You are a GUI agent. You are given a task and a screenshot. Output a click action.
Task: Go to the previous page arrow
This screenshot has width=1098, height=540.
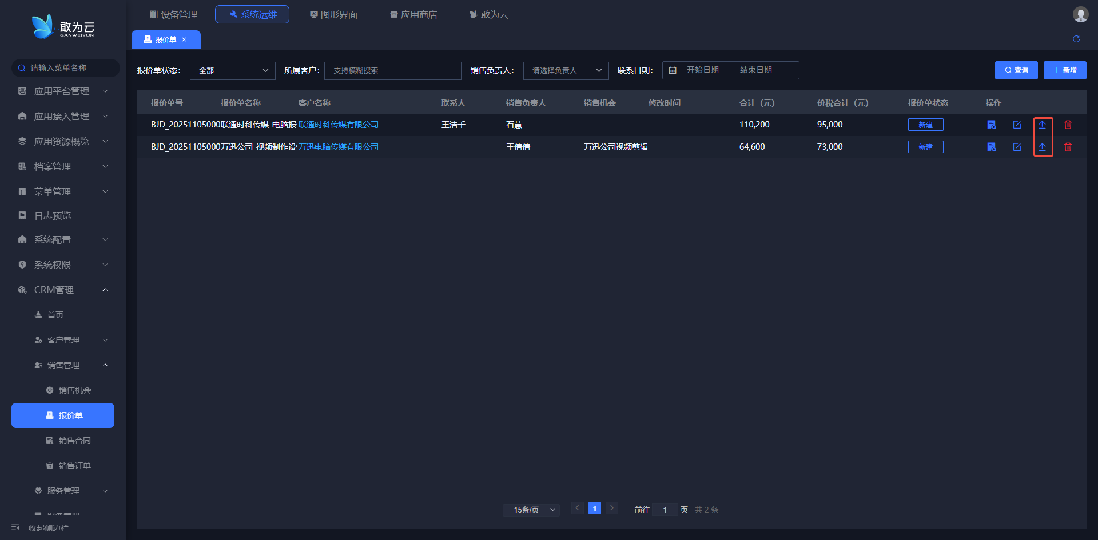point(577,508)
